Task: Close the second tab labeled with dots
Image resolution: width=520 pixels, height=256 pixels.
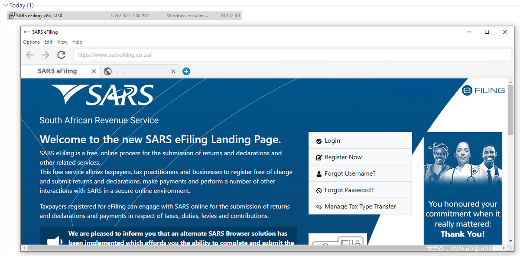Action: [173, 71]
